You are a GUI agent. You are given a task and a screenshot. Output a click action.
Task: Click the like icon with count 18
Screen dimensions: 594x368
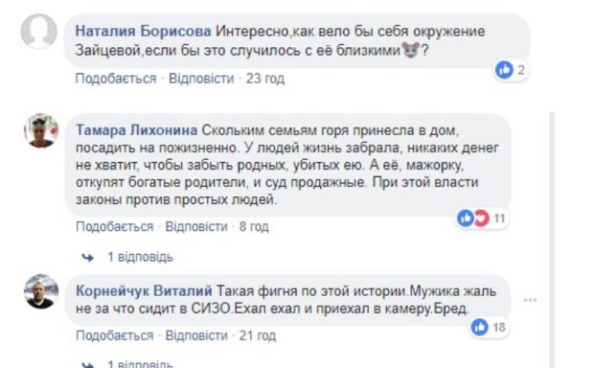click(480, 327)
